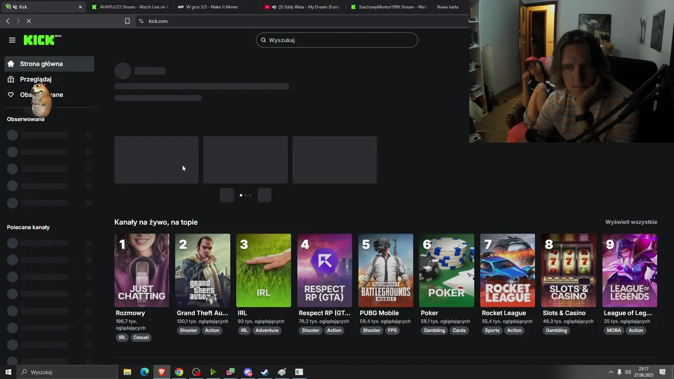Mute the Eddy Wata tab's audio icon
The height and width of the screenshot is (379, 674).
tap(274, 7)
